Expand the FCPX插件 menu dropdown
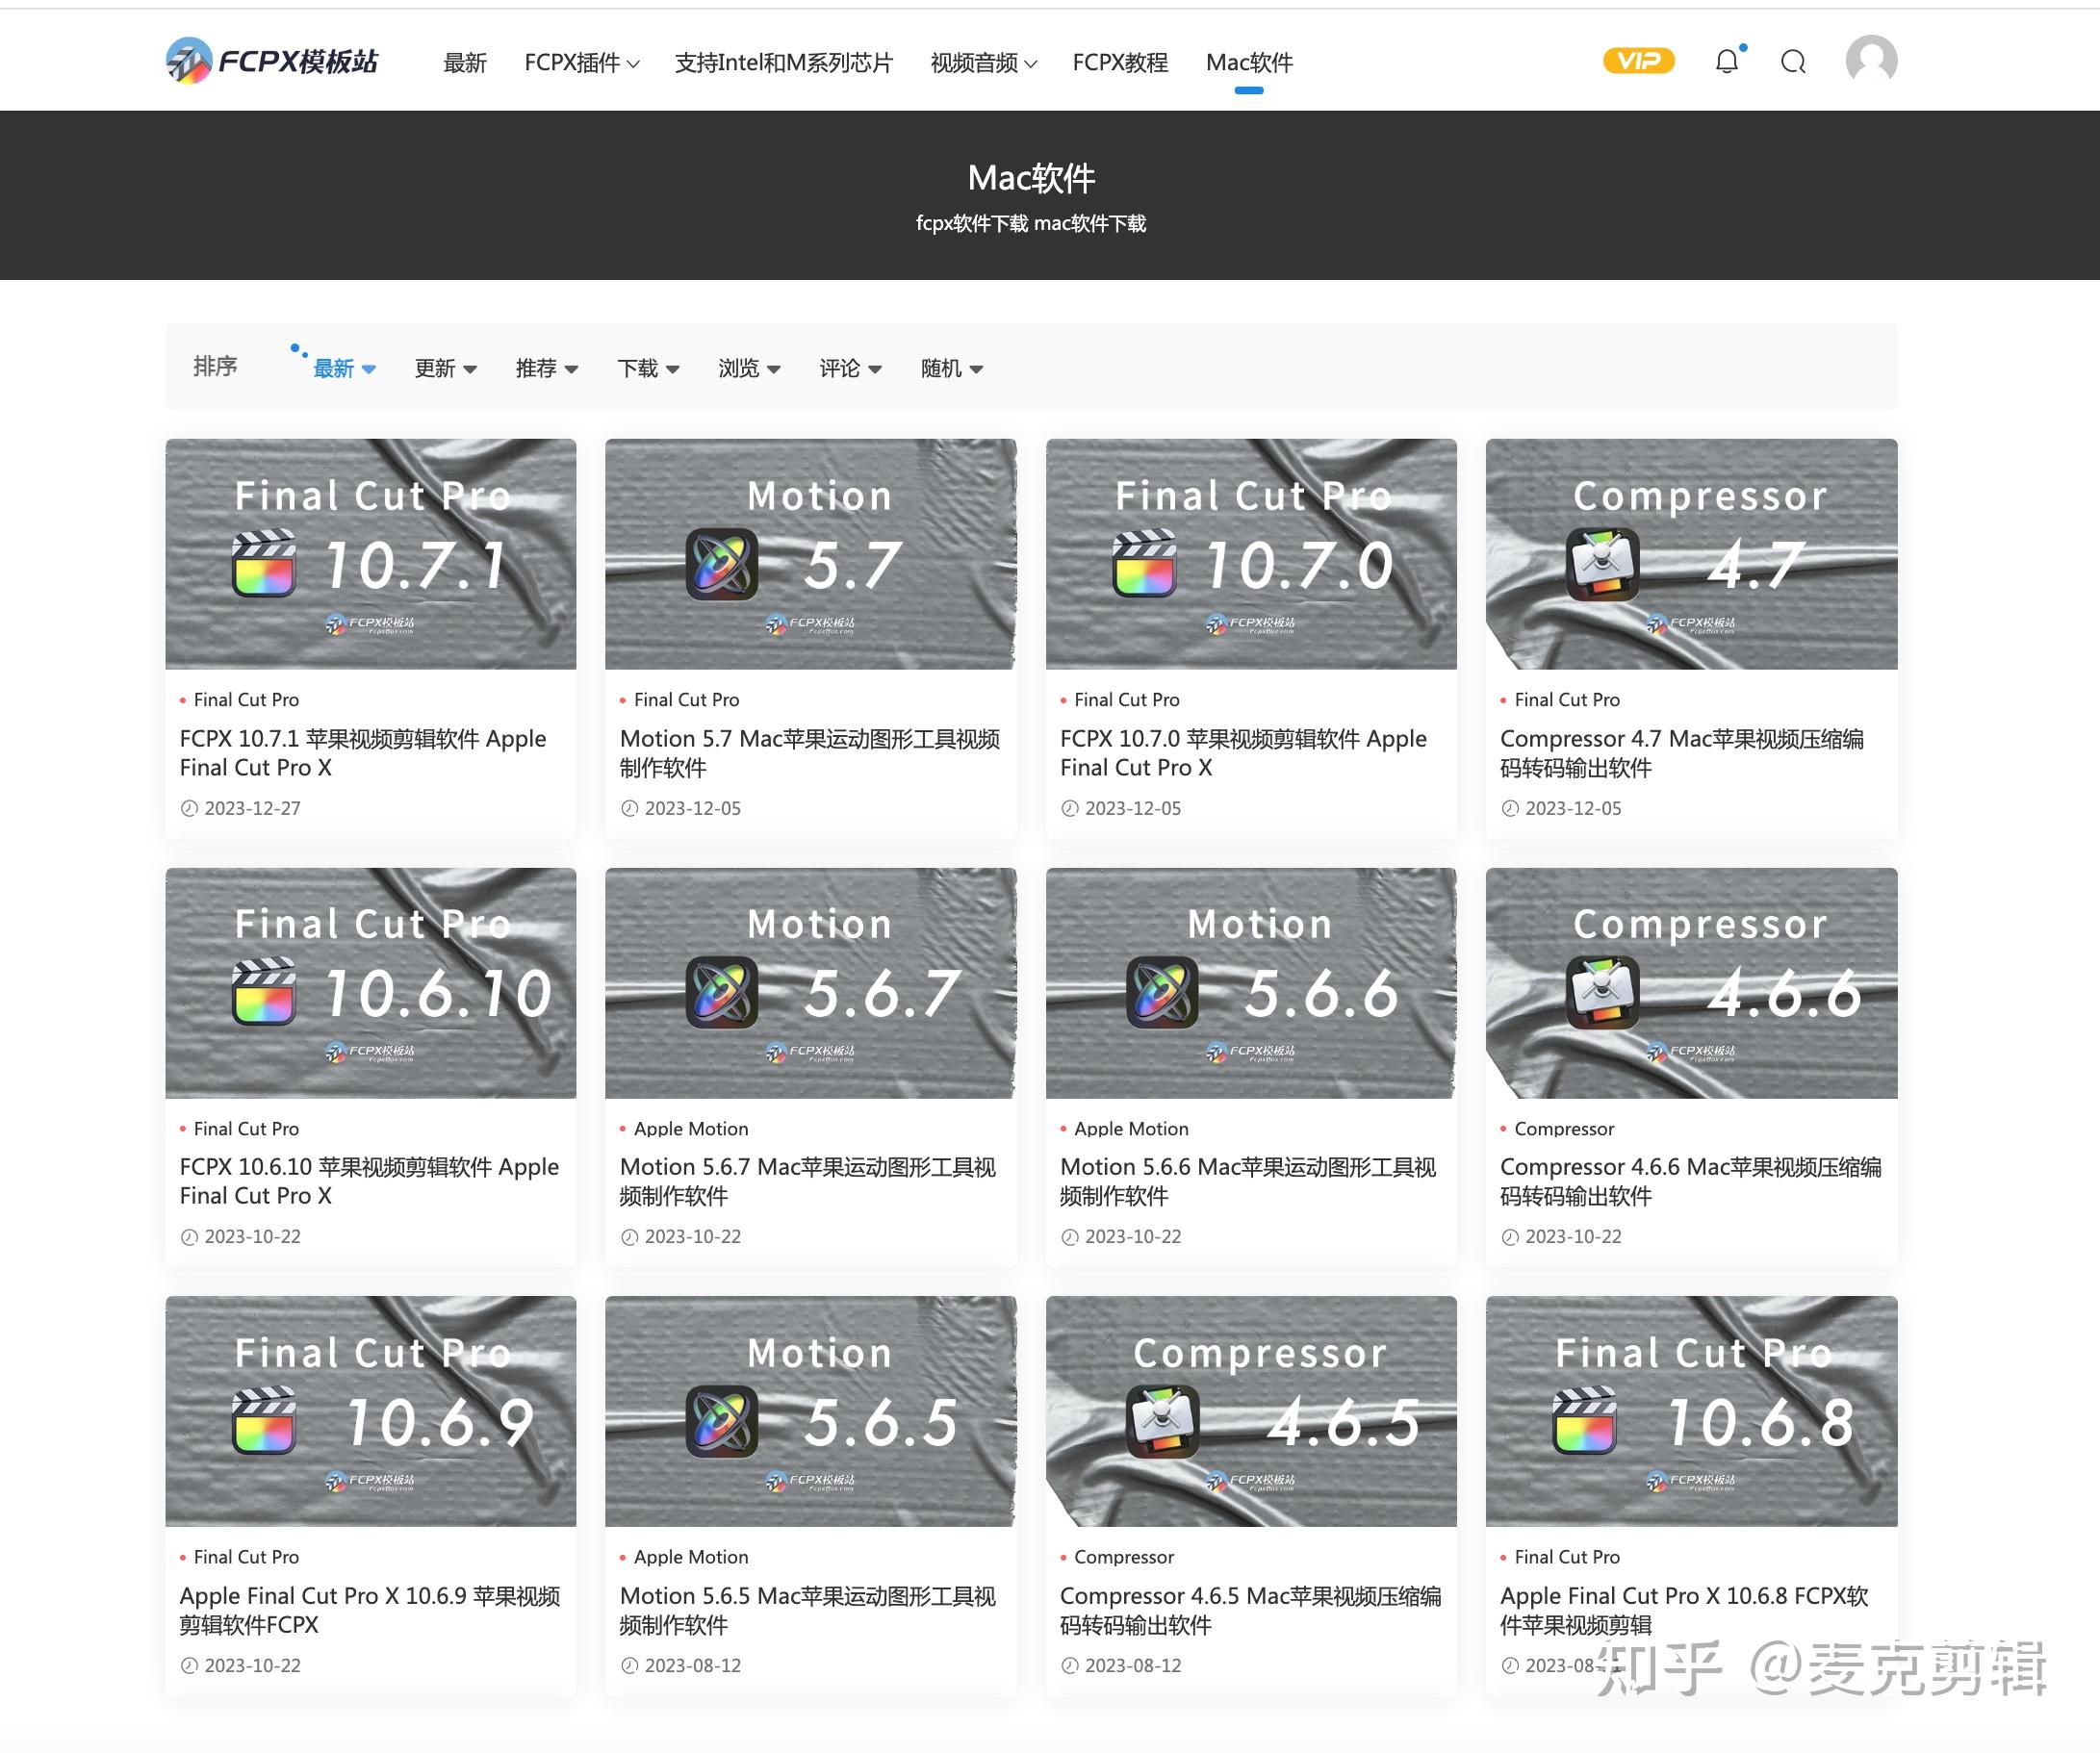This screenshot has height=1753, width=2100. coord(581,63)
